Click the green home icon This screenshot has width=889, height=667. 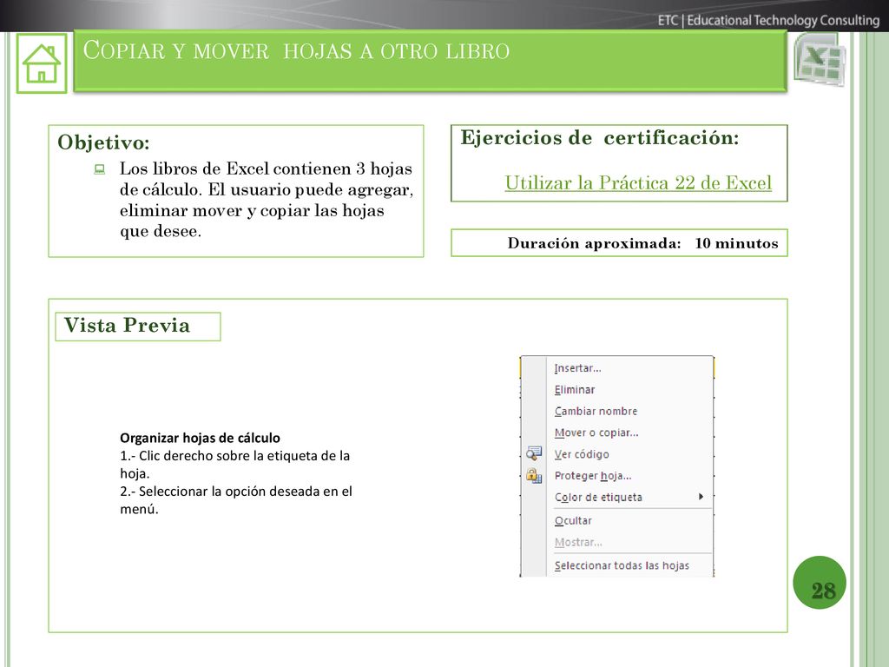42,63
